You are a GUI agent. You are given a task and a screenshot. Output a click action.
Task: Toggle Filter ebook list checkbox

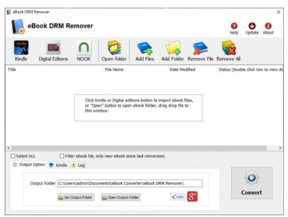[x=62, y=156]
